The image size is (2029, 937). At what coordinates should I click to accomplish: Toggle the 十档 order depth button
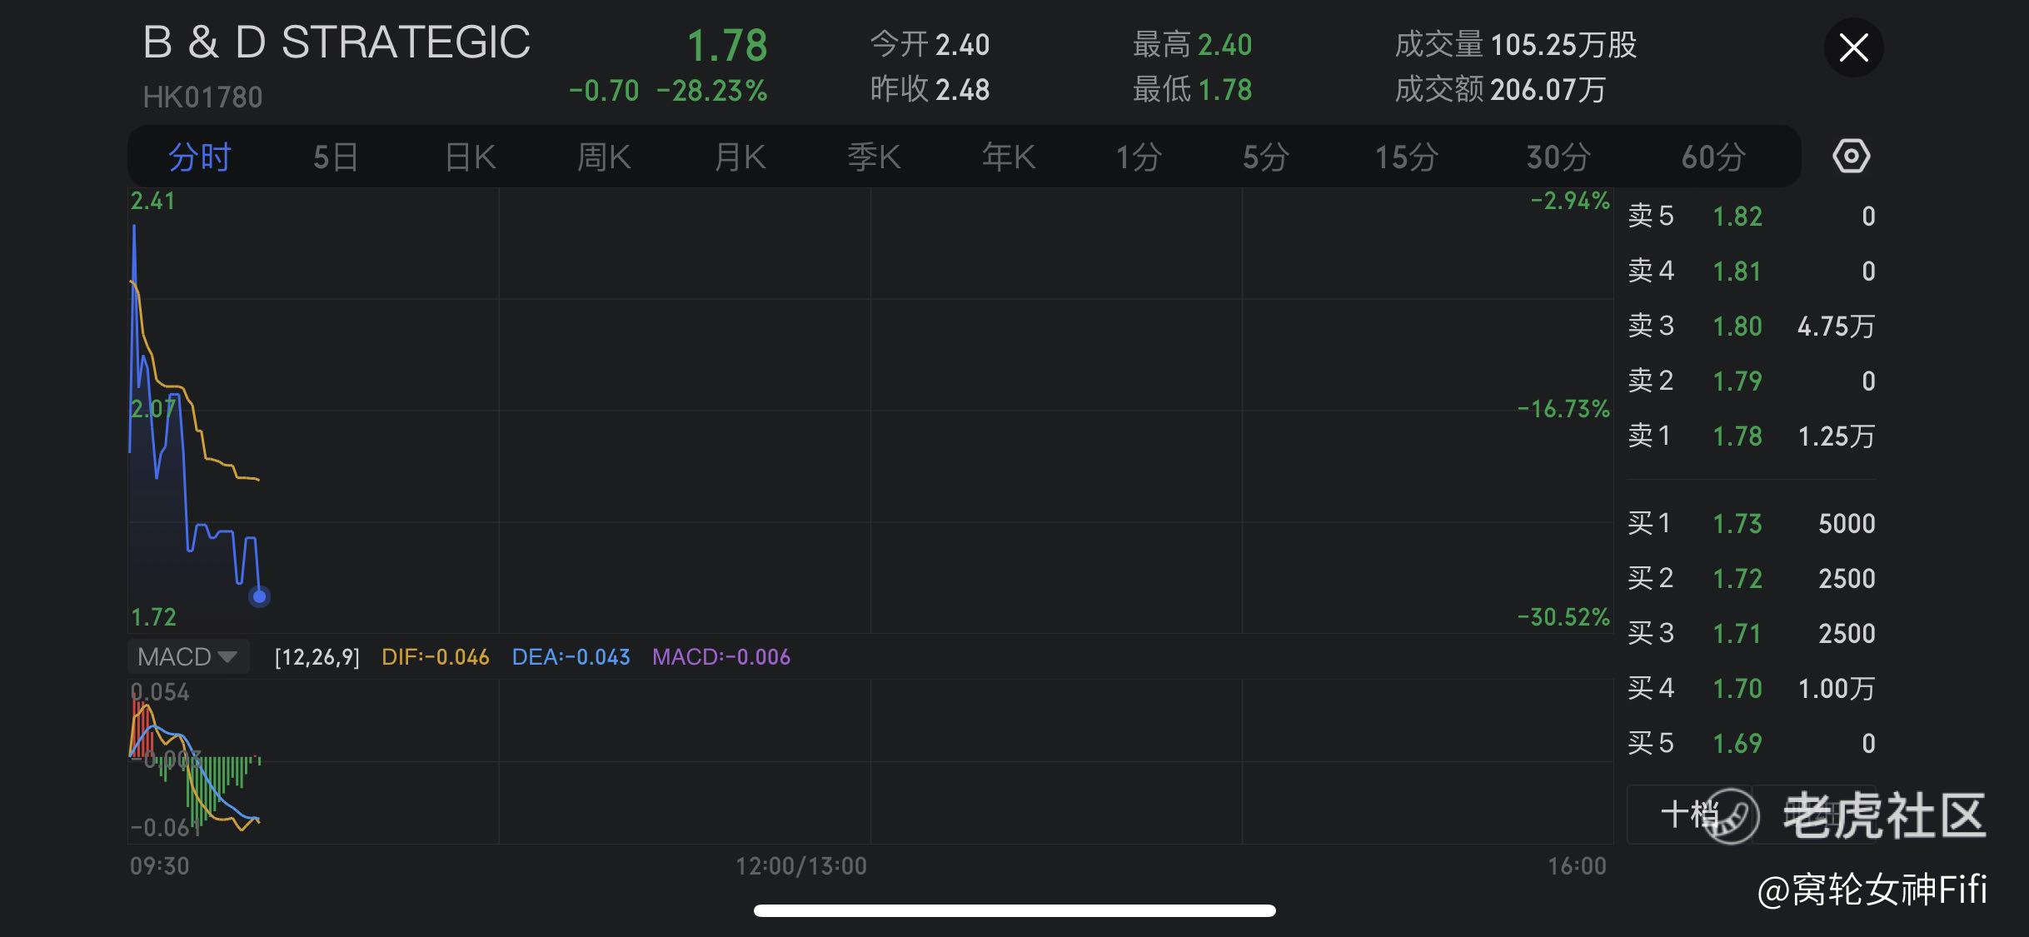(1689, 814)
